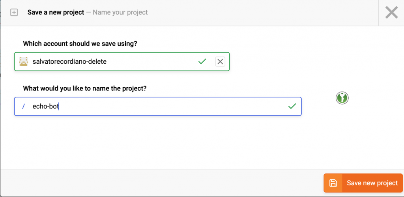The image size is (404, 197).
Task: Clear the selected account with X button
Action: coord(220,62)
